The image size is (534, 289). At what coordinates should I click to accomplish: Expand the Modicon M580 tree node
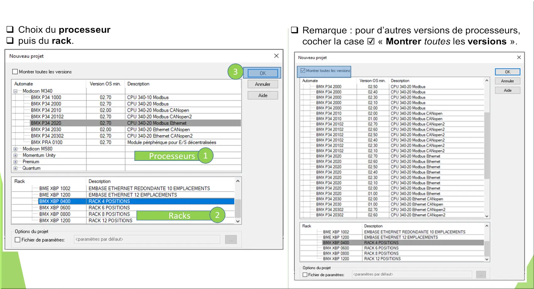15,149
